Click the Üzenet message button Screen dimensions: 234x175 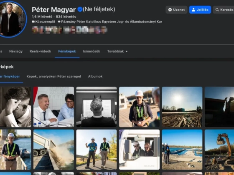click(176, 10)
